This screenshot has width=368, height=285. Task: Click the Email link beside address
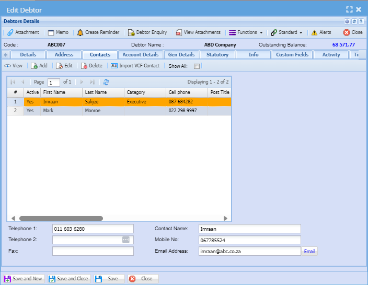coord(309,251)
